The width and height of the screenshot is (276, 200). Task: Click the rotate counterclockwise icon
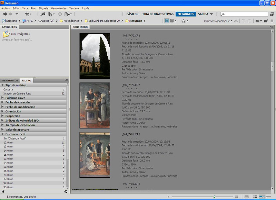pos(244,21)
